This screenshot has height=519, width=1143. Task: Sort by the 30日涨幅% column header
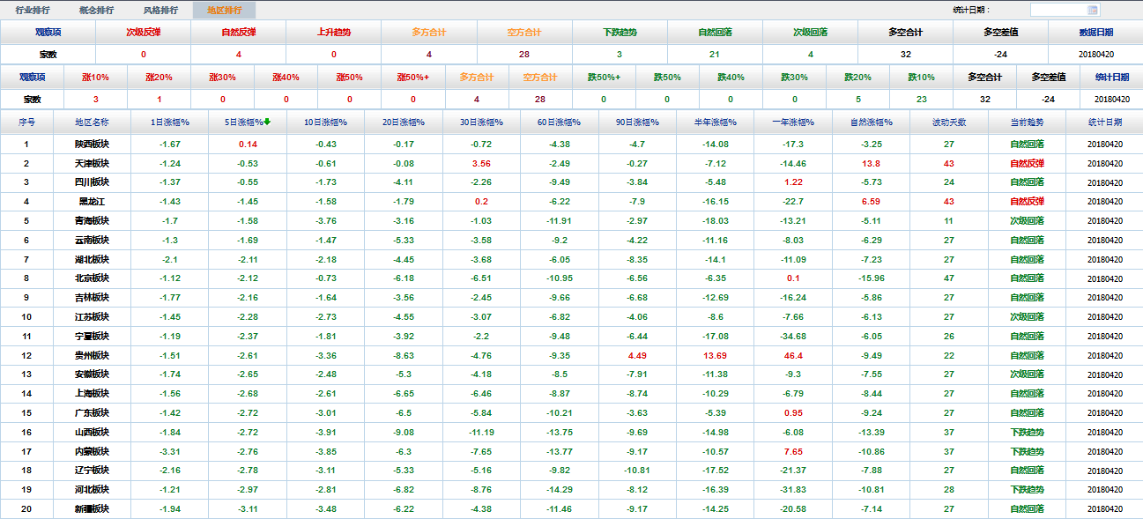tap(481, 122)
